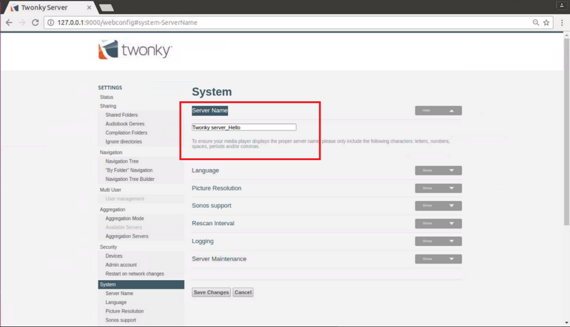Open Devices security settings
Viewport: 570px width, 327px height.
[114, 256]
